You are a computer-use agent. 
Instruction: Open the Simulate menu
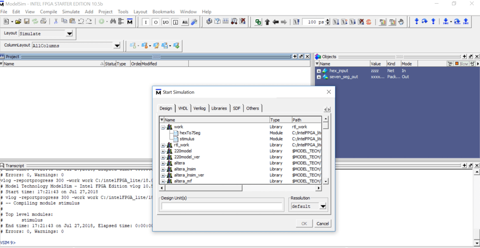point(71,12)
